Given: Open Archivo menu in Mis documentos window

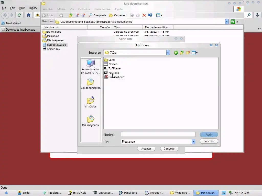Looking at the screenshot, I should (x=48, y=9).
